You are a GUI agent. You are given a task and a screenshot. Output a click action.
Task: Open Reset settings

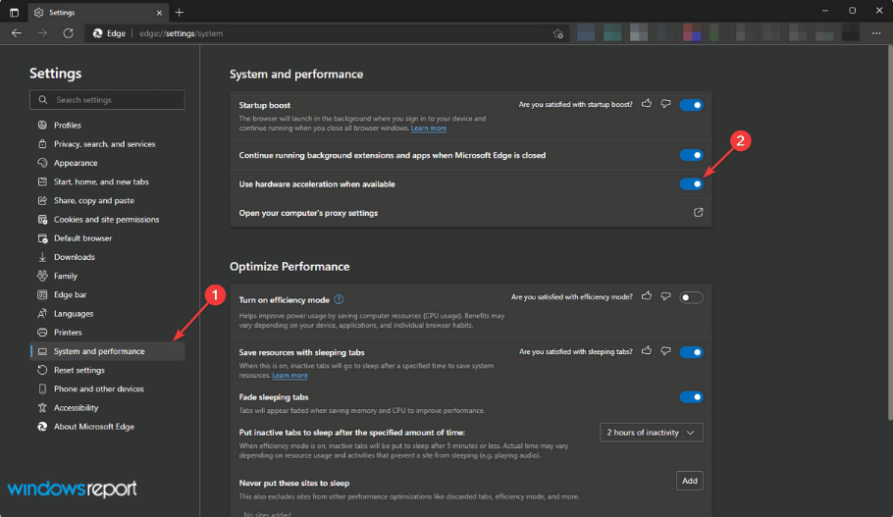(107, 370)
